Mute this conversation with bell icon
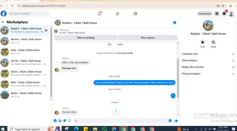The height and width of the screenshot is (131, 237). click(203, 42)
